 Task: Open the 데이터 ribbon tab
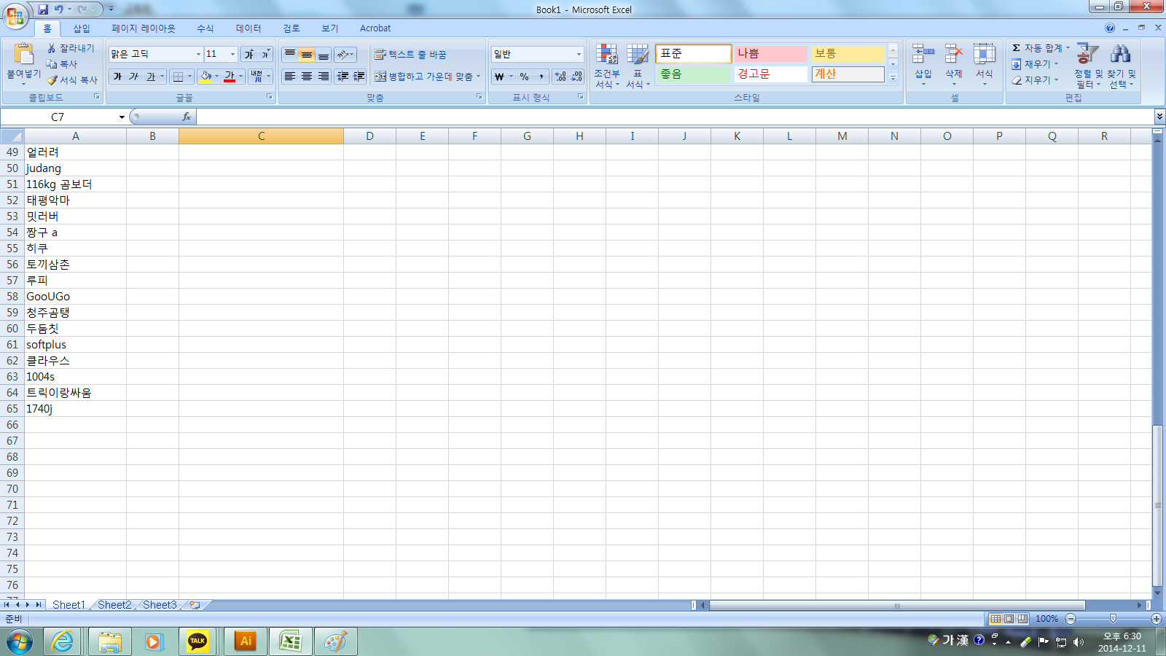(249, 28)
